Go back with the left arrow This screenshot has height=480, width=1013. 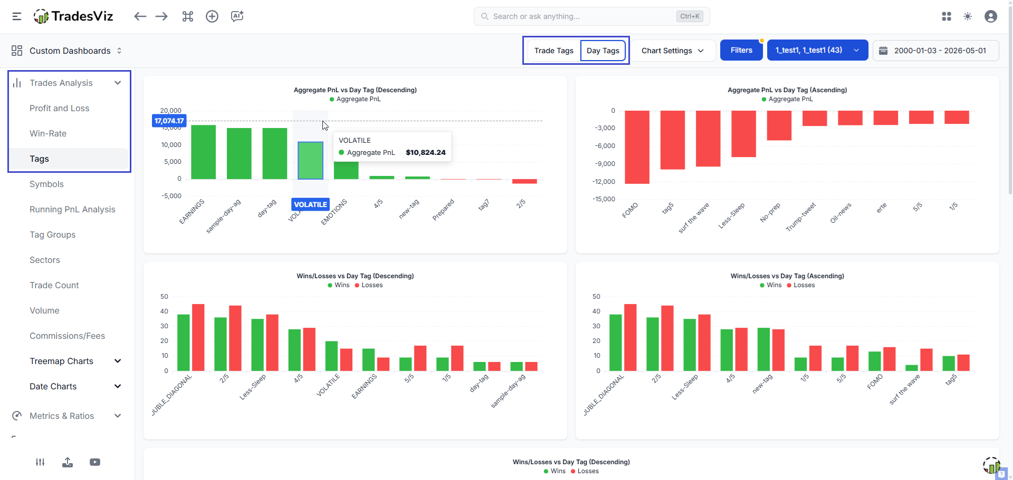(140, 16)
